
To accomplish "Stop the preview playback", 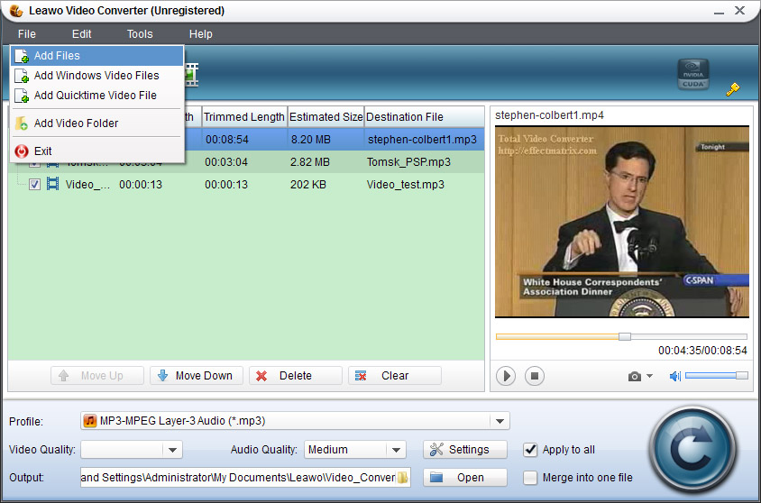I will (535, 376).
